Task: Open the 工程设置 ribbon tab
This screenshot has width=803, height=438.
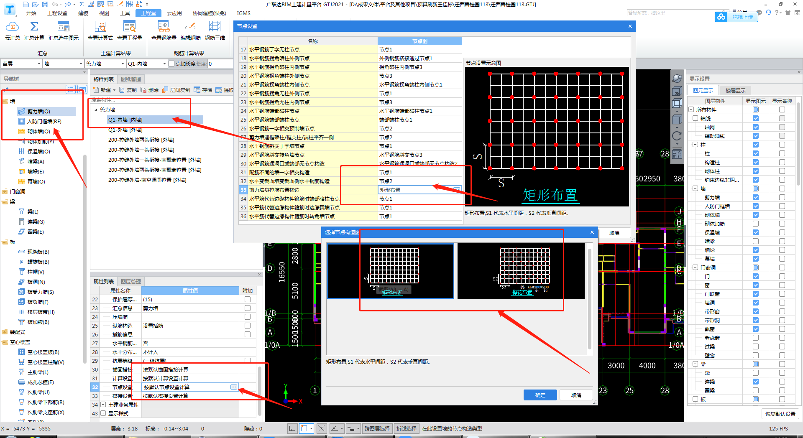Action: (x=57, y=13)
